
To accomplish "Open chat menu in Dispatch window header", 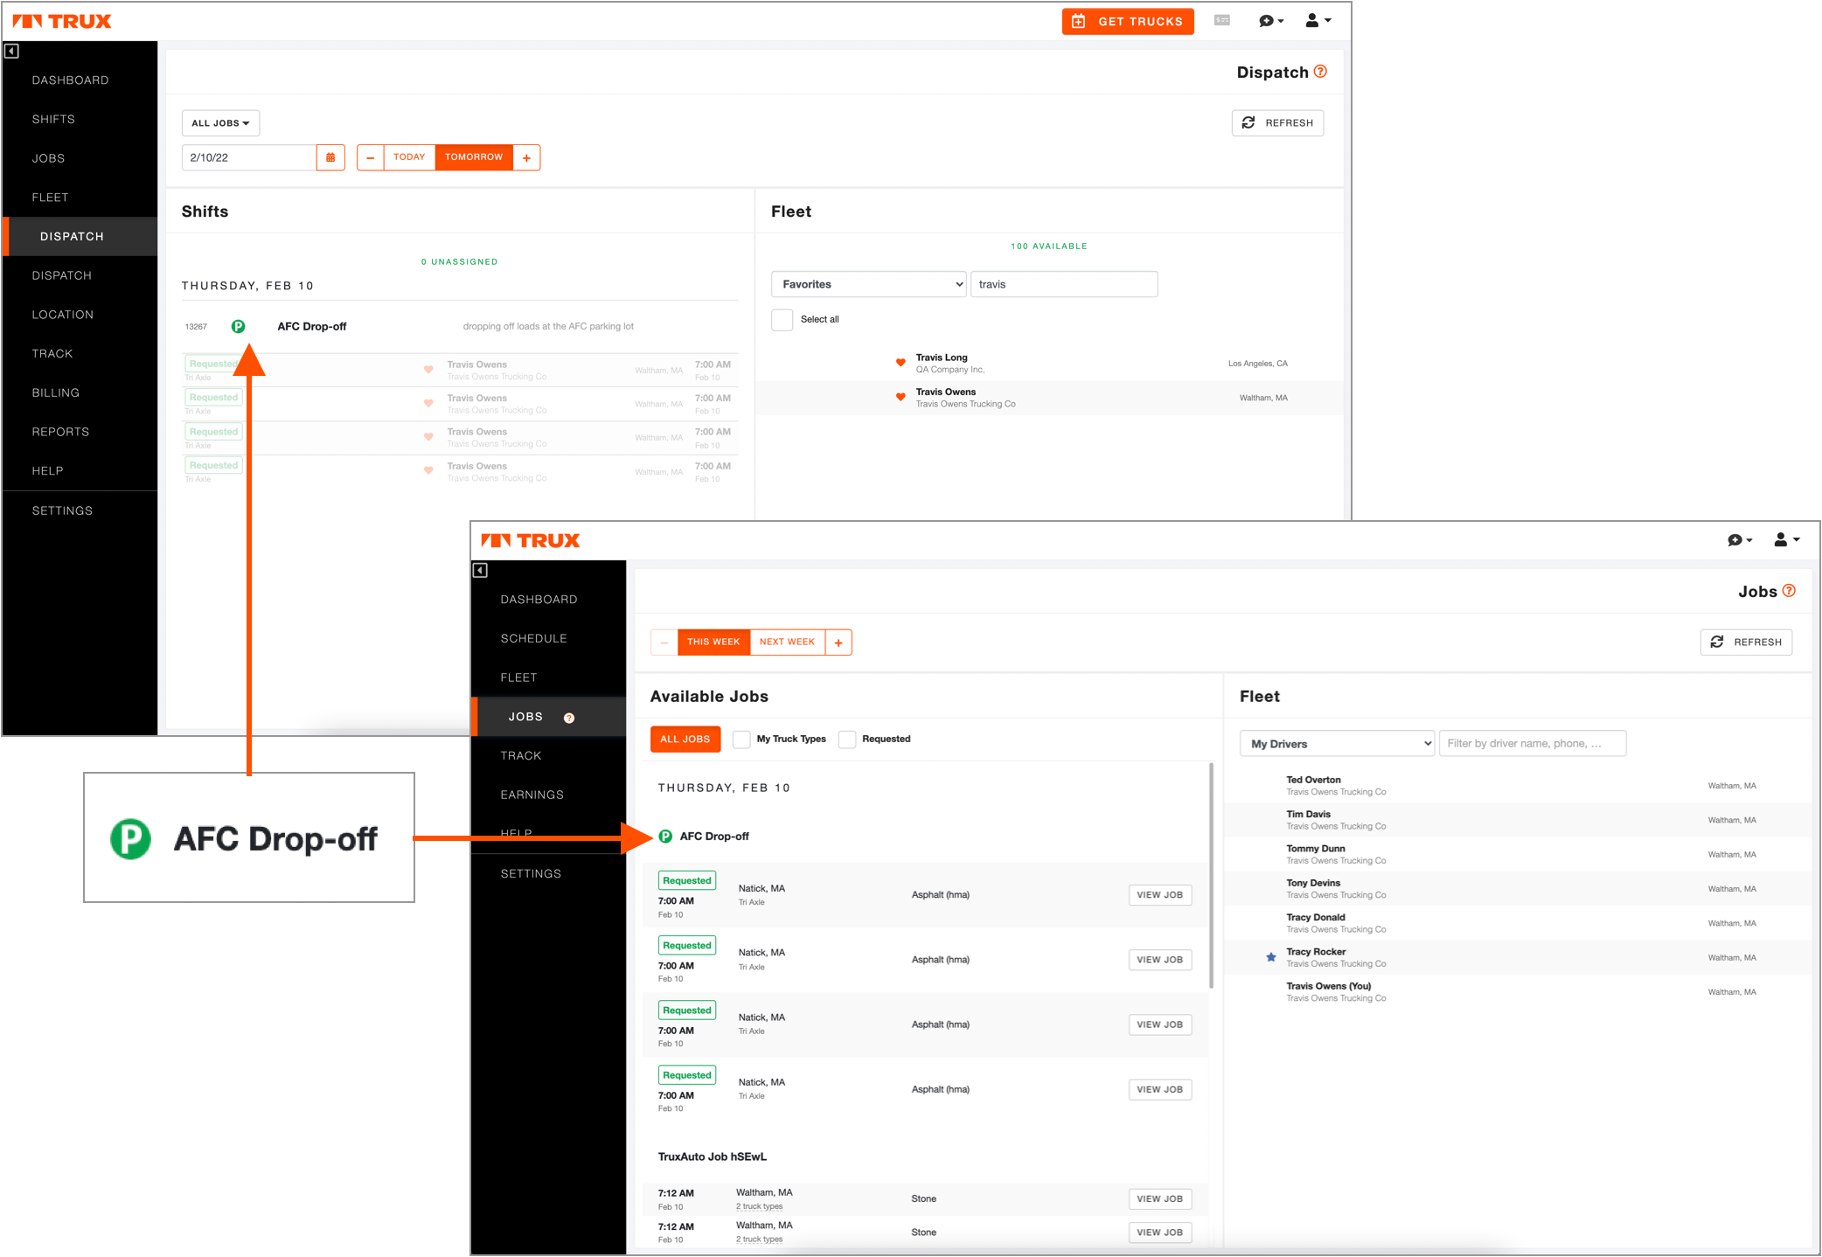I will 1271,21.
